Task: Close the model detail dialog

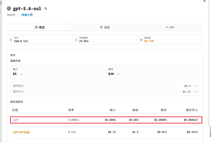Action: (204, 1)
